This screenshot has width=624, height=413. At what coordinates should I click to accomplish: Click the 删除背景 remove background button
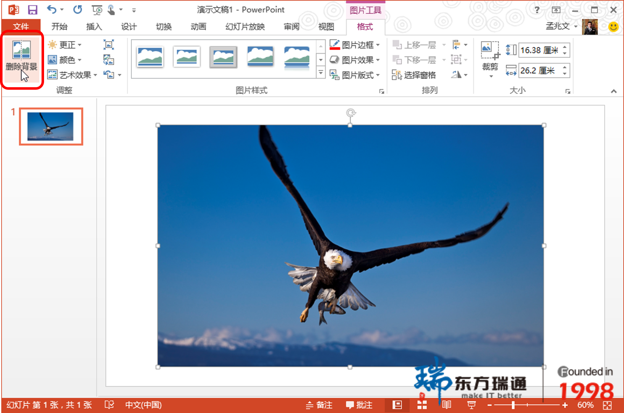click(x=22, y=60)
